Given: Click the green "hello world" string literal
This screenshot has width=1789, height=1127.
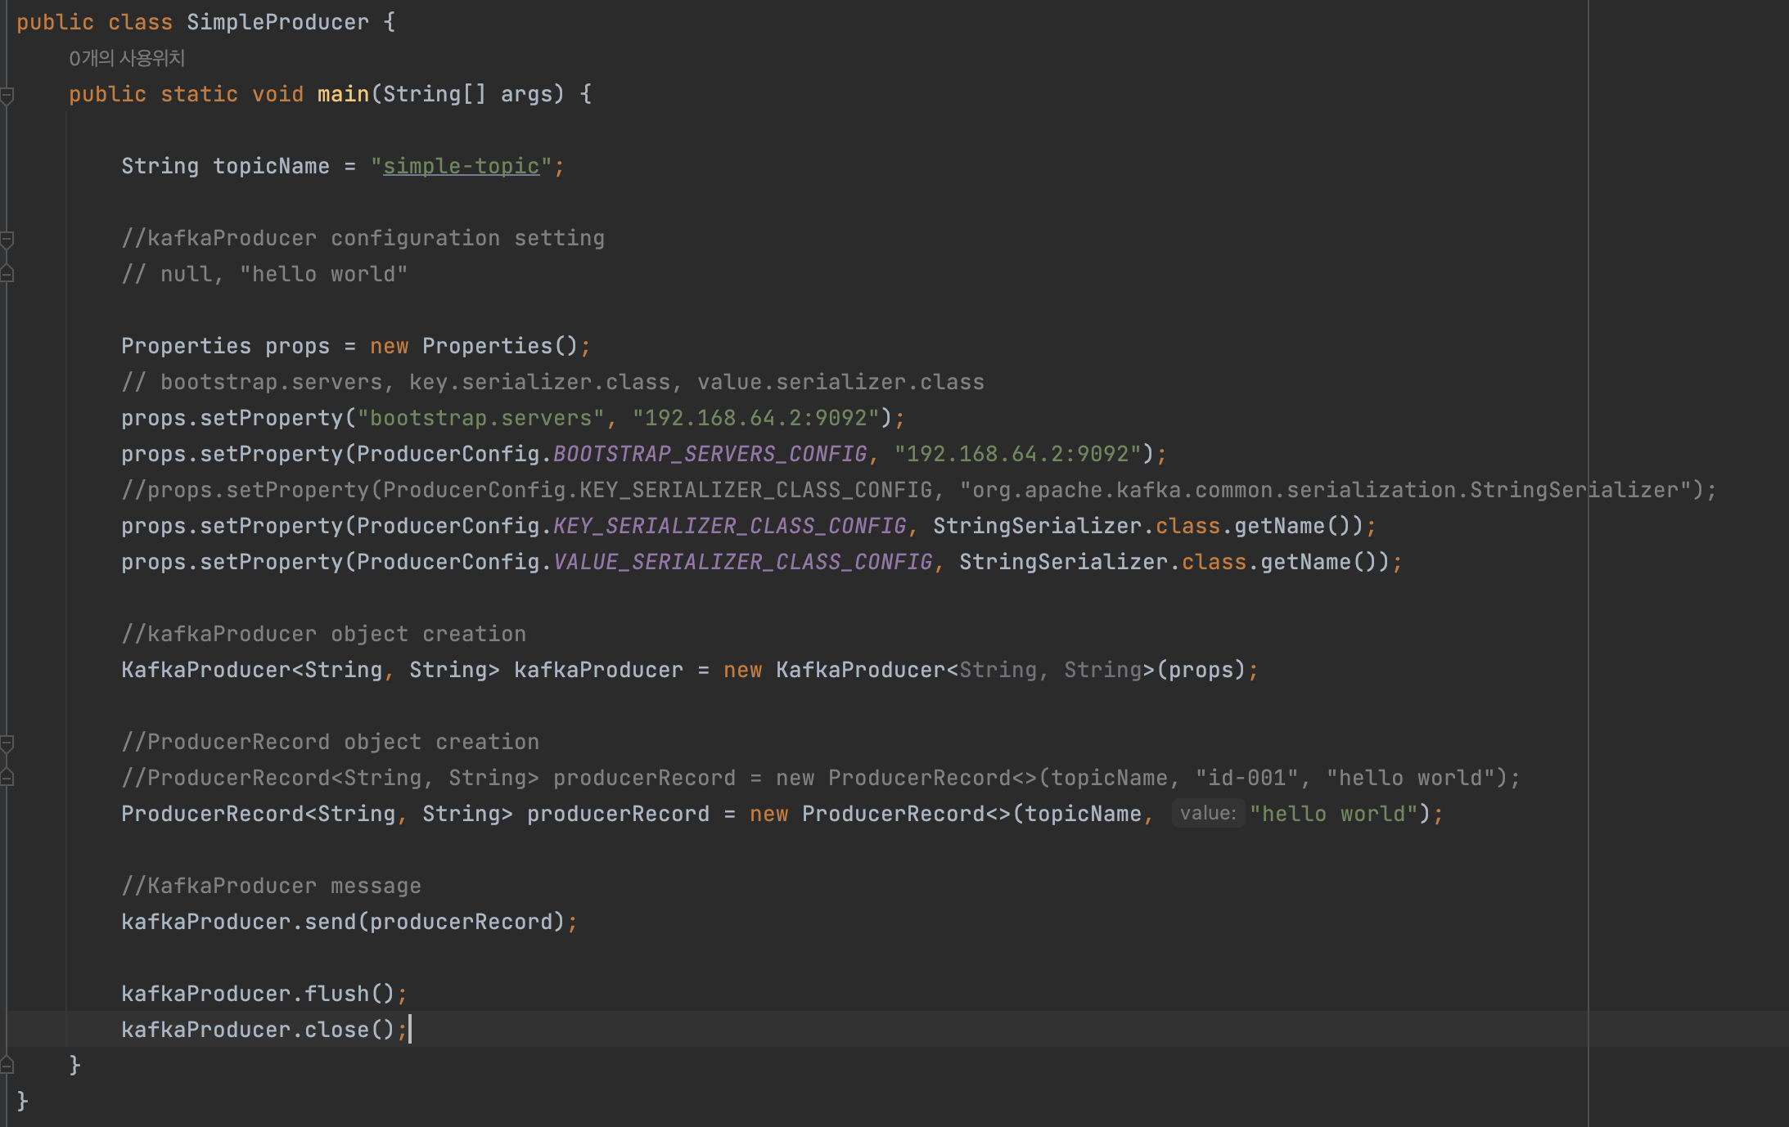Looking at the screenshot, I should (1334, 814).
